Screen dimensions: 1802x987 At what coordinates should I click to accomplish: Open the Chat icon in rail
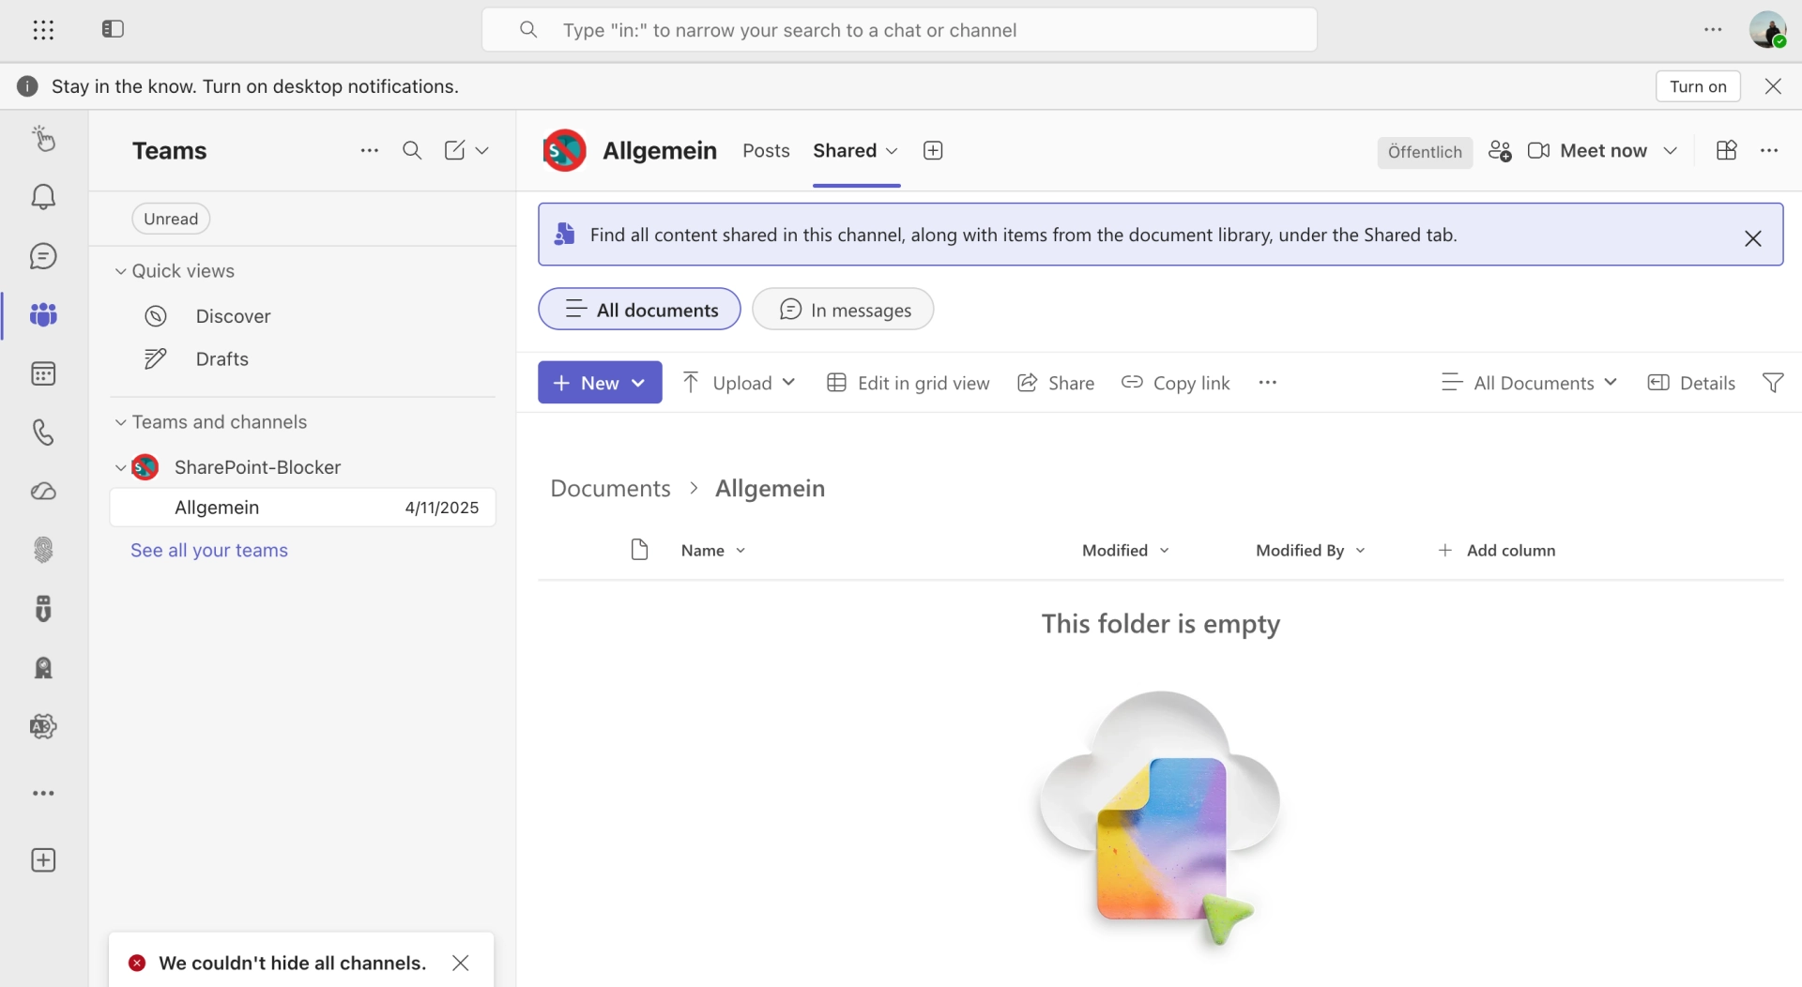43,256
